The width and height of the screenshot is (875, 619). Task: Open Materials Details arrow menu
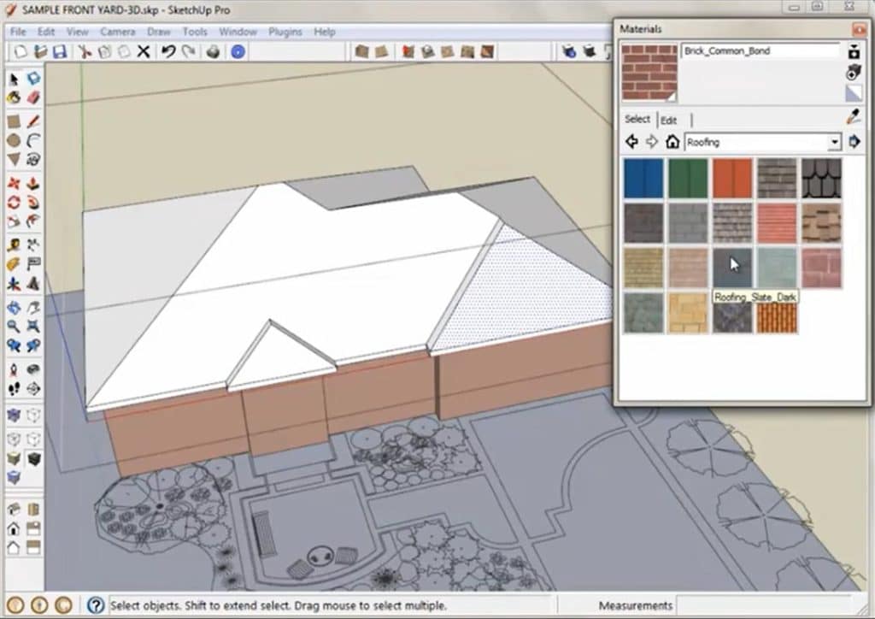click(x=854, y=142)
